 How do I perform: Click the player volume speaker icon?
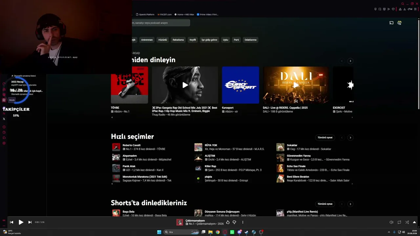391,222
